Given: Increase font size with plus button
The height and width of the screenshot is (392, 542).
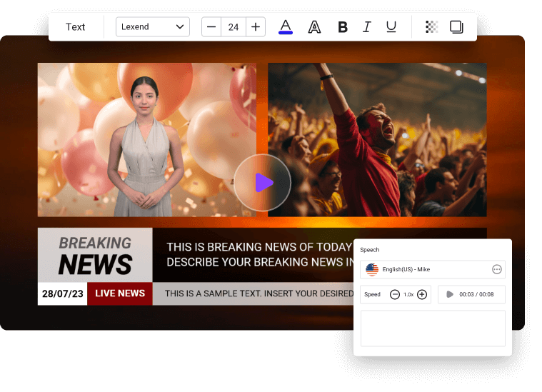Looking at the screenshot, I should tap(256, 27).
